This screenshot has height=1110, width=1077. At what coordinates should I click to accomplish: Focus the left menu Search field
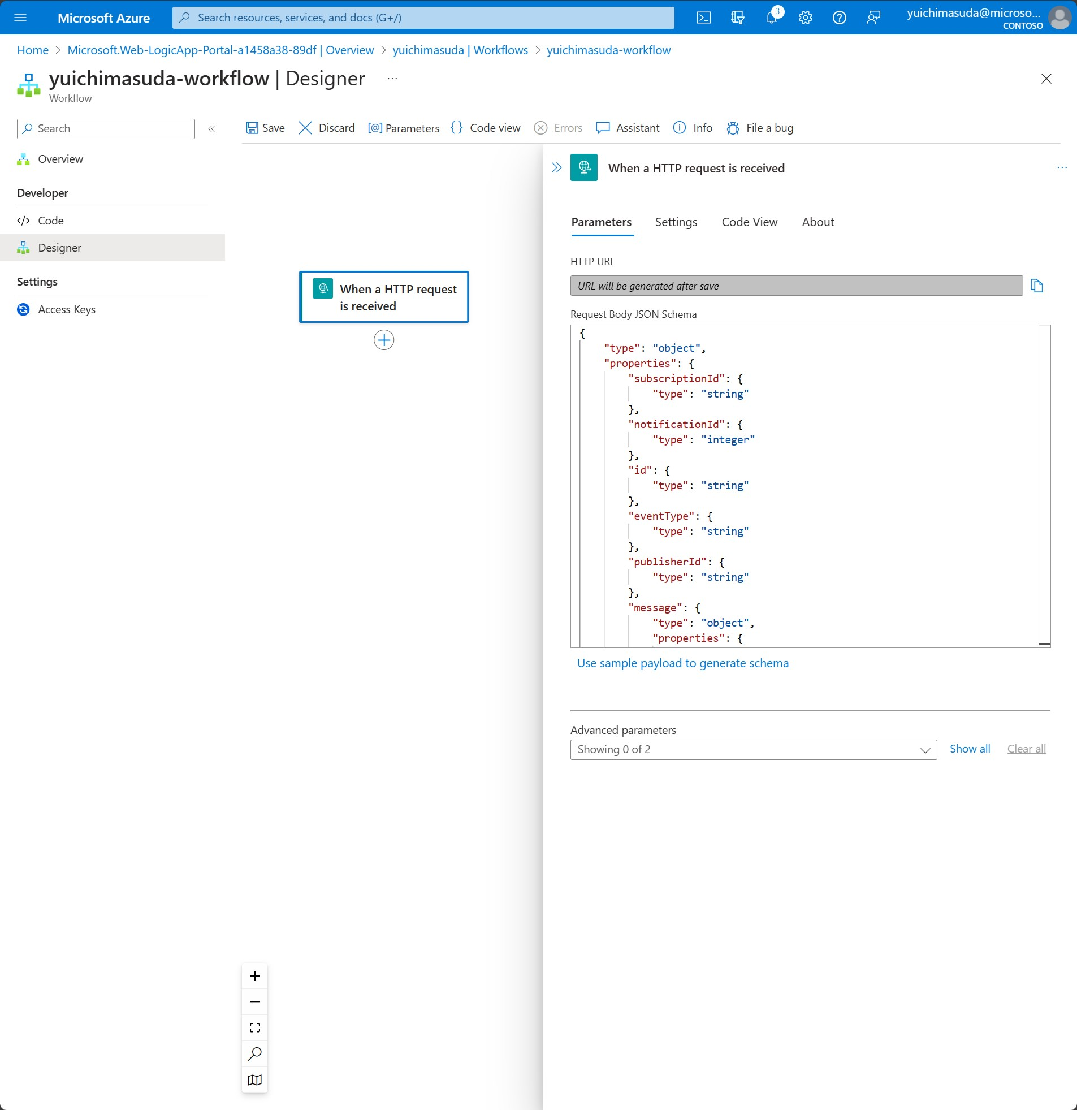pos(106,128)
